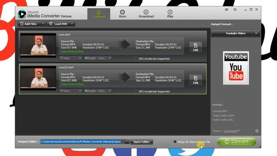Open encode settings gear icon
This screenshot has width=277, height=156.
click(257, 131)
